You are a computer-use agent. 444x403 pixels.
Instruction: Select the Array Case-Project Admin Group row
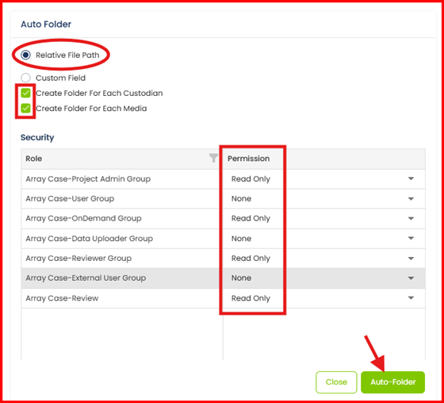223,178
